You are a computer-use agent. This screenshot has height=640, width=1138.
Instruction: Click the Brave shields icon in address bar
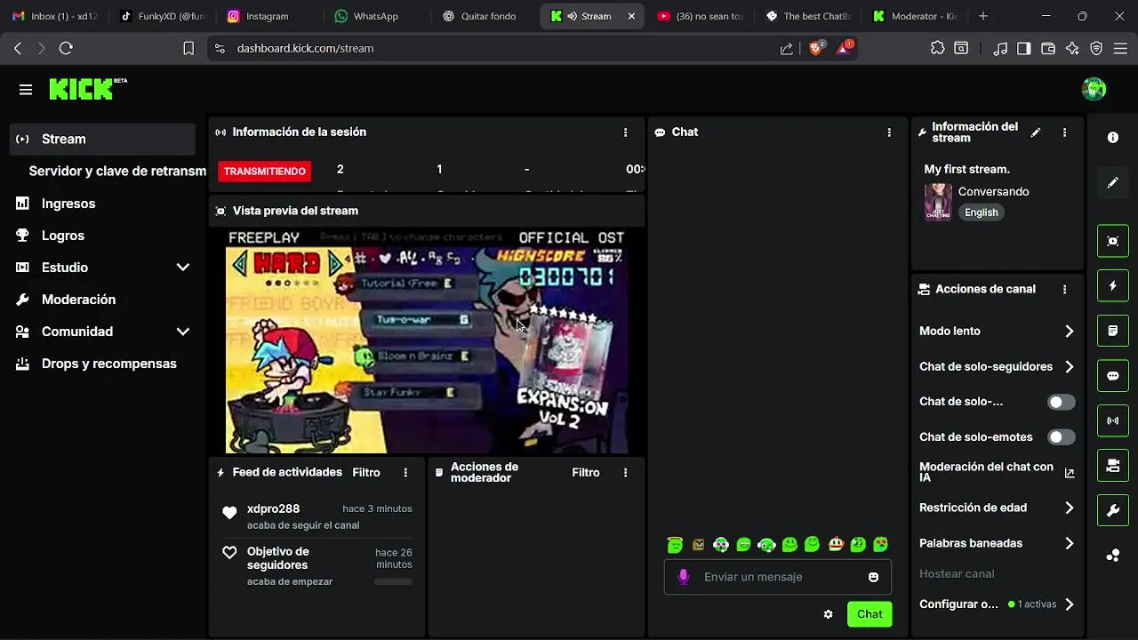[x=815, y=48]
